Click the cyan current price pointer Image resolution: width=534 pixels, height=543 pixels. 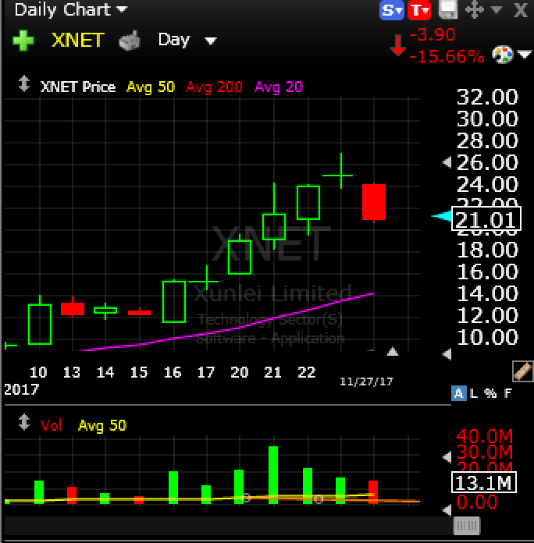[x=441, y=216]
